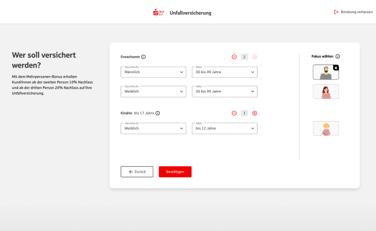The image size is (376, 231).
Task: Confirm with the Bestätigen button
Action: tap(175, 172)
